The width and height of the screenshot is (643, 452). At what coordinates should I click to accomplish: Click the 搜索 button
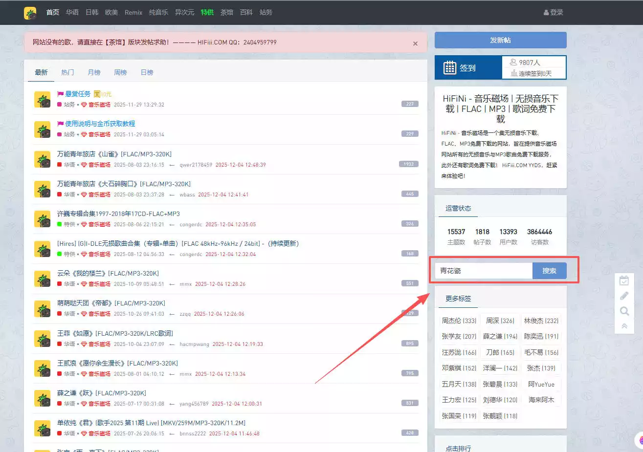click(x=549, y=271)
